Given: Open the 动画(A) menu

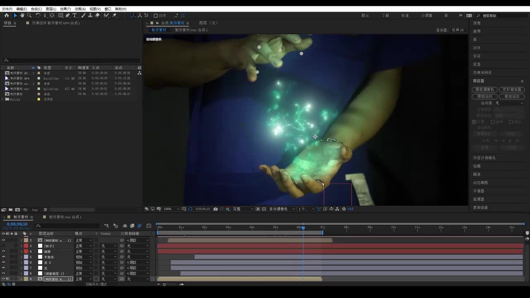Looking at the screenshot, I should pyautogui.click(x=80, y=9).
